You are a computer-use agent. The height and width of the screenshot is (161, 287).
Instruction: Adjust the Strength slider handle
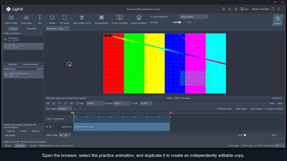pyautogui.click(x=180, y=22)
